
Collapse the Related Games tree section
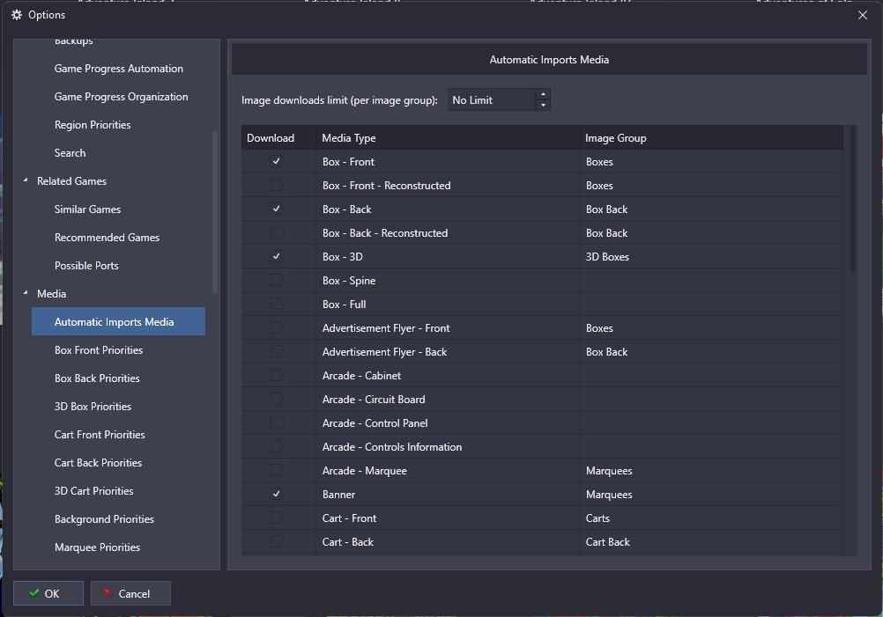coord(26,181)
